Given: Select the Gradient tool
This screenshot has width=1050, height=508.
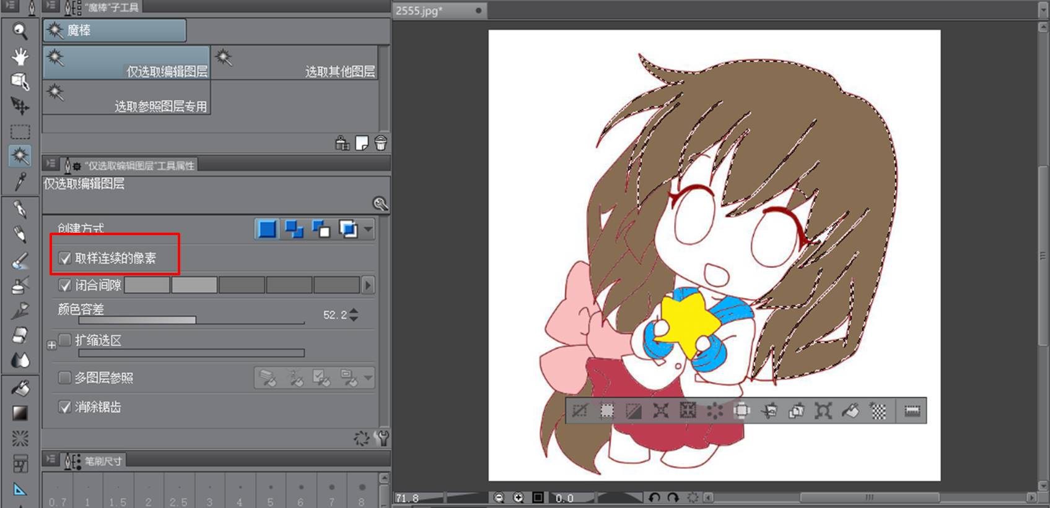Looking at the screenshot, I should pyautogui.click(x=20, y=413).
